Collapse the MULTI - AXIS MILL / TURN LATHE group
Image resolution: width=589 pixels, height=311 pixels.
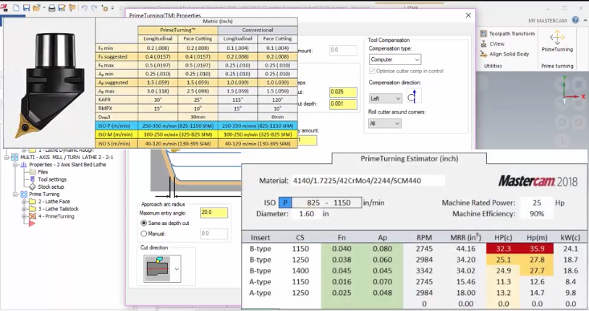tap(7, 157)
